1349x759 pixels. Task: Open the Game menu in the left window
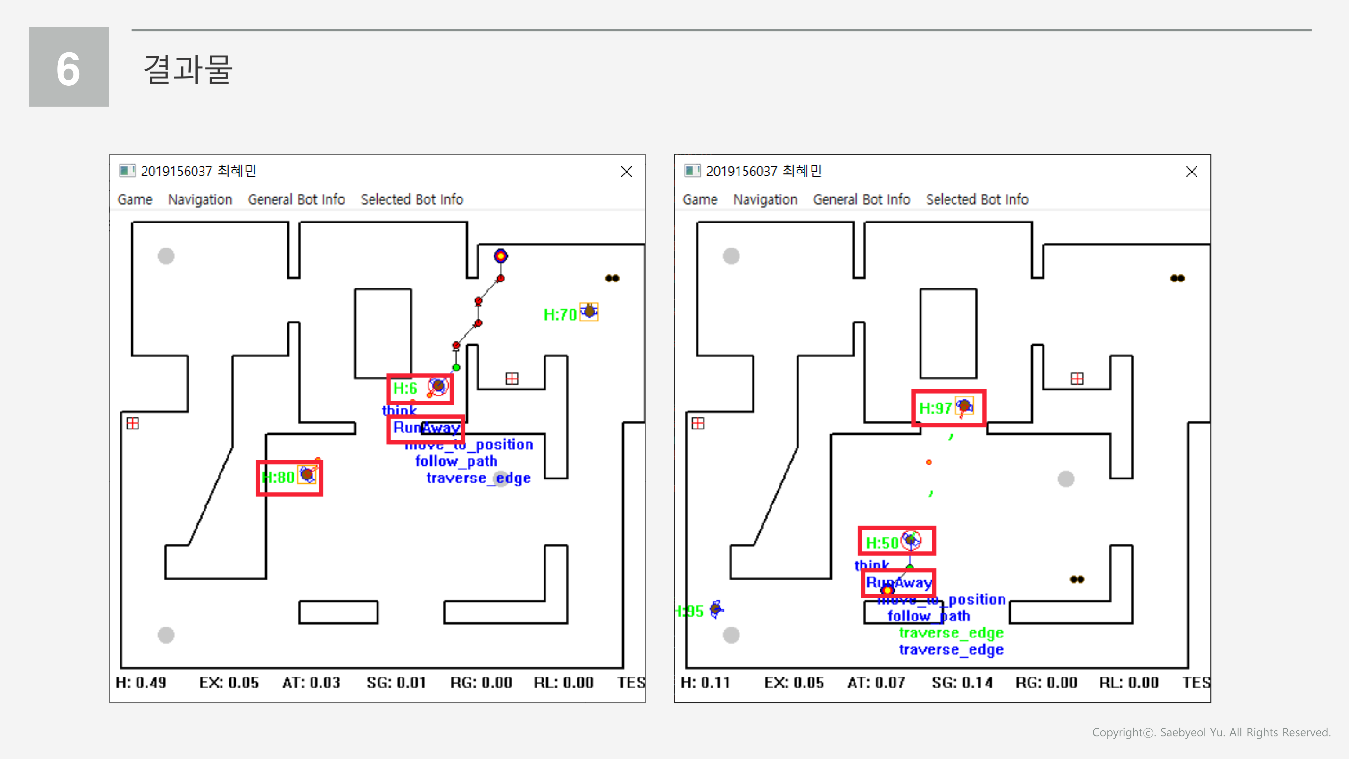(135, 199)
